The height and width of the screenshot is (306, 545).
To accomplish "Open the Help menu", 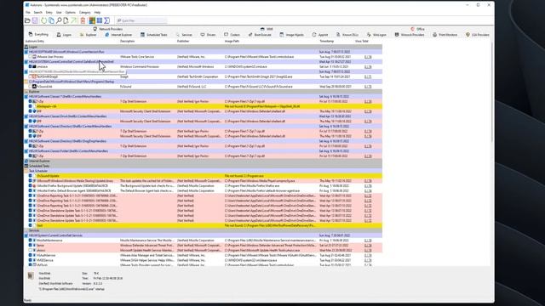I will [x=97, y=13].
